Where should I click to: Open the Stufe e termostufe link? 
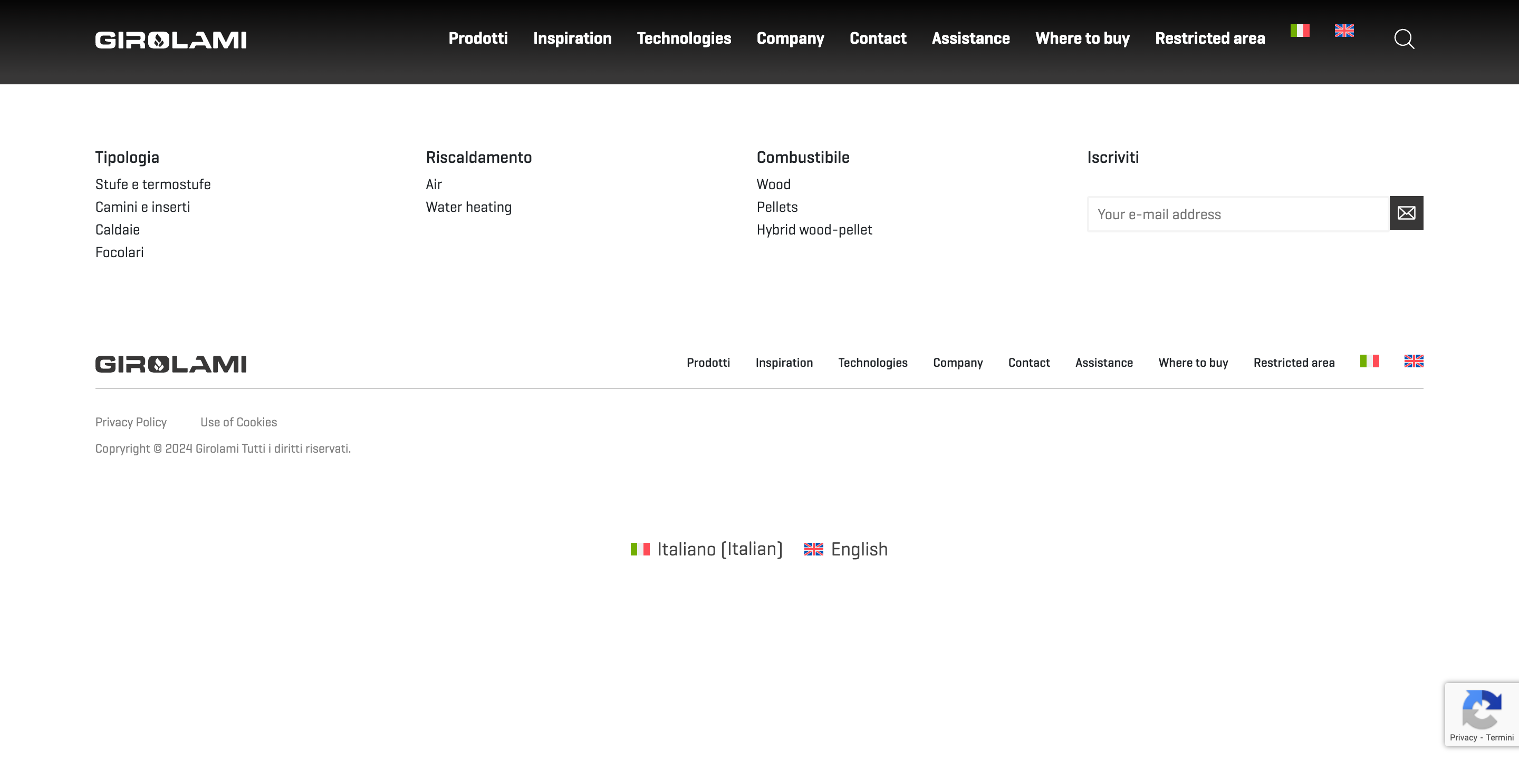pyautogui.click(x=153, y=184)
